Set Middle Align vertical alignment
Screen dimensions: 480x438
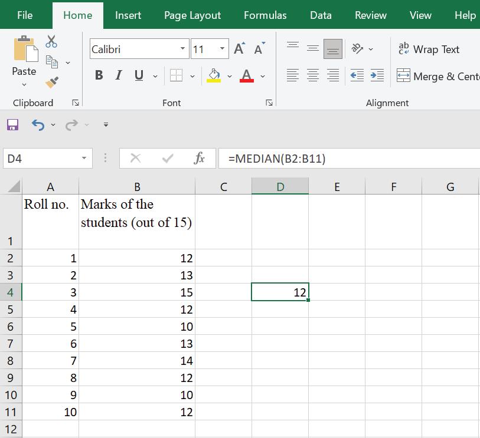pos(312,48)
